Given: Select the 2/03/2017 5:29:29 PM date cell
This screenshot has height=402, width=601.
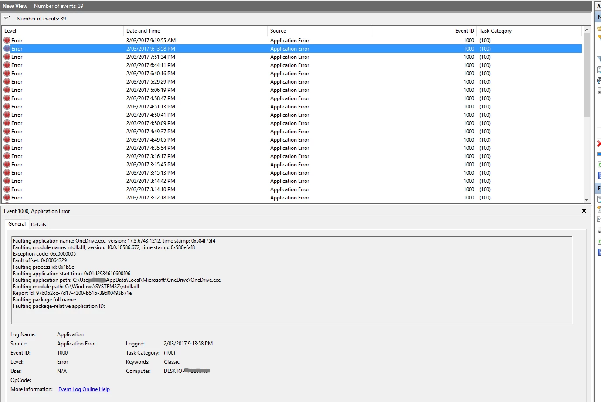Looking at the screenshot, I should (x=151, y=81).
